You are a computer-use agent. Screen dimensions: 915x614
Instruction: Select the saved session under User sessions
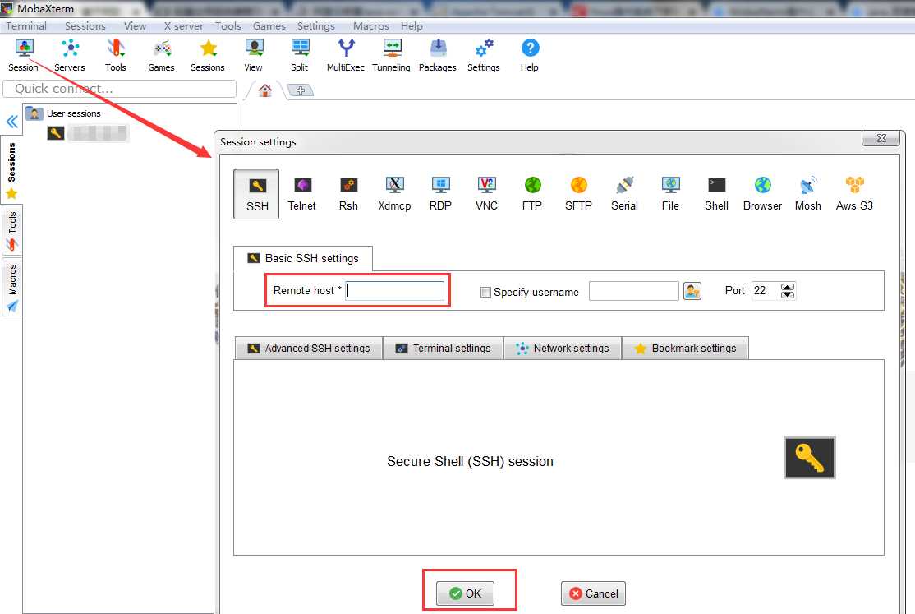click(x=88, y=133)
